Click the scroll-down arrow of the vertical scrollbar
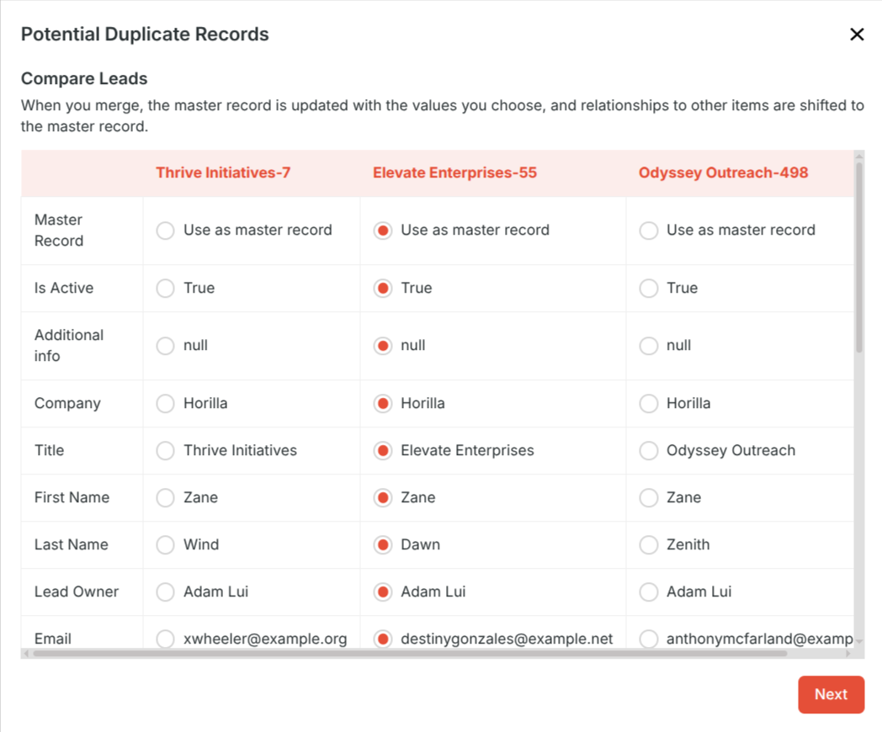 pos(859,641)
